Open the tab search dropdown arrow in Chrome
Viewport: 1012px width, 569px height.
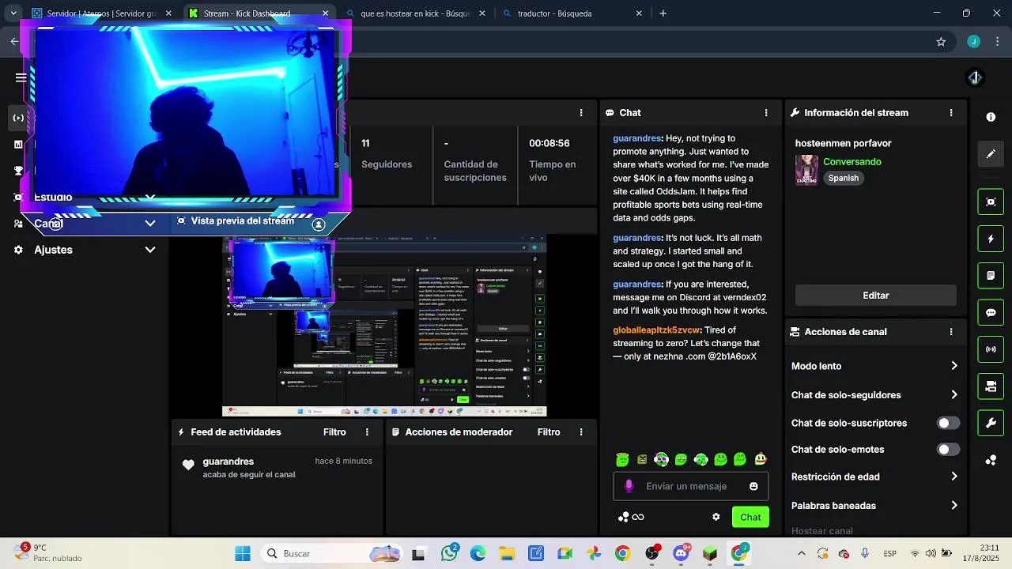(x=13, y=13)
